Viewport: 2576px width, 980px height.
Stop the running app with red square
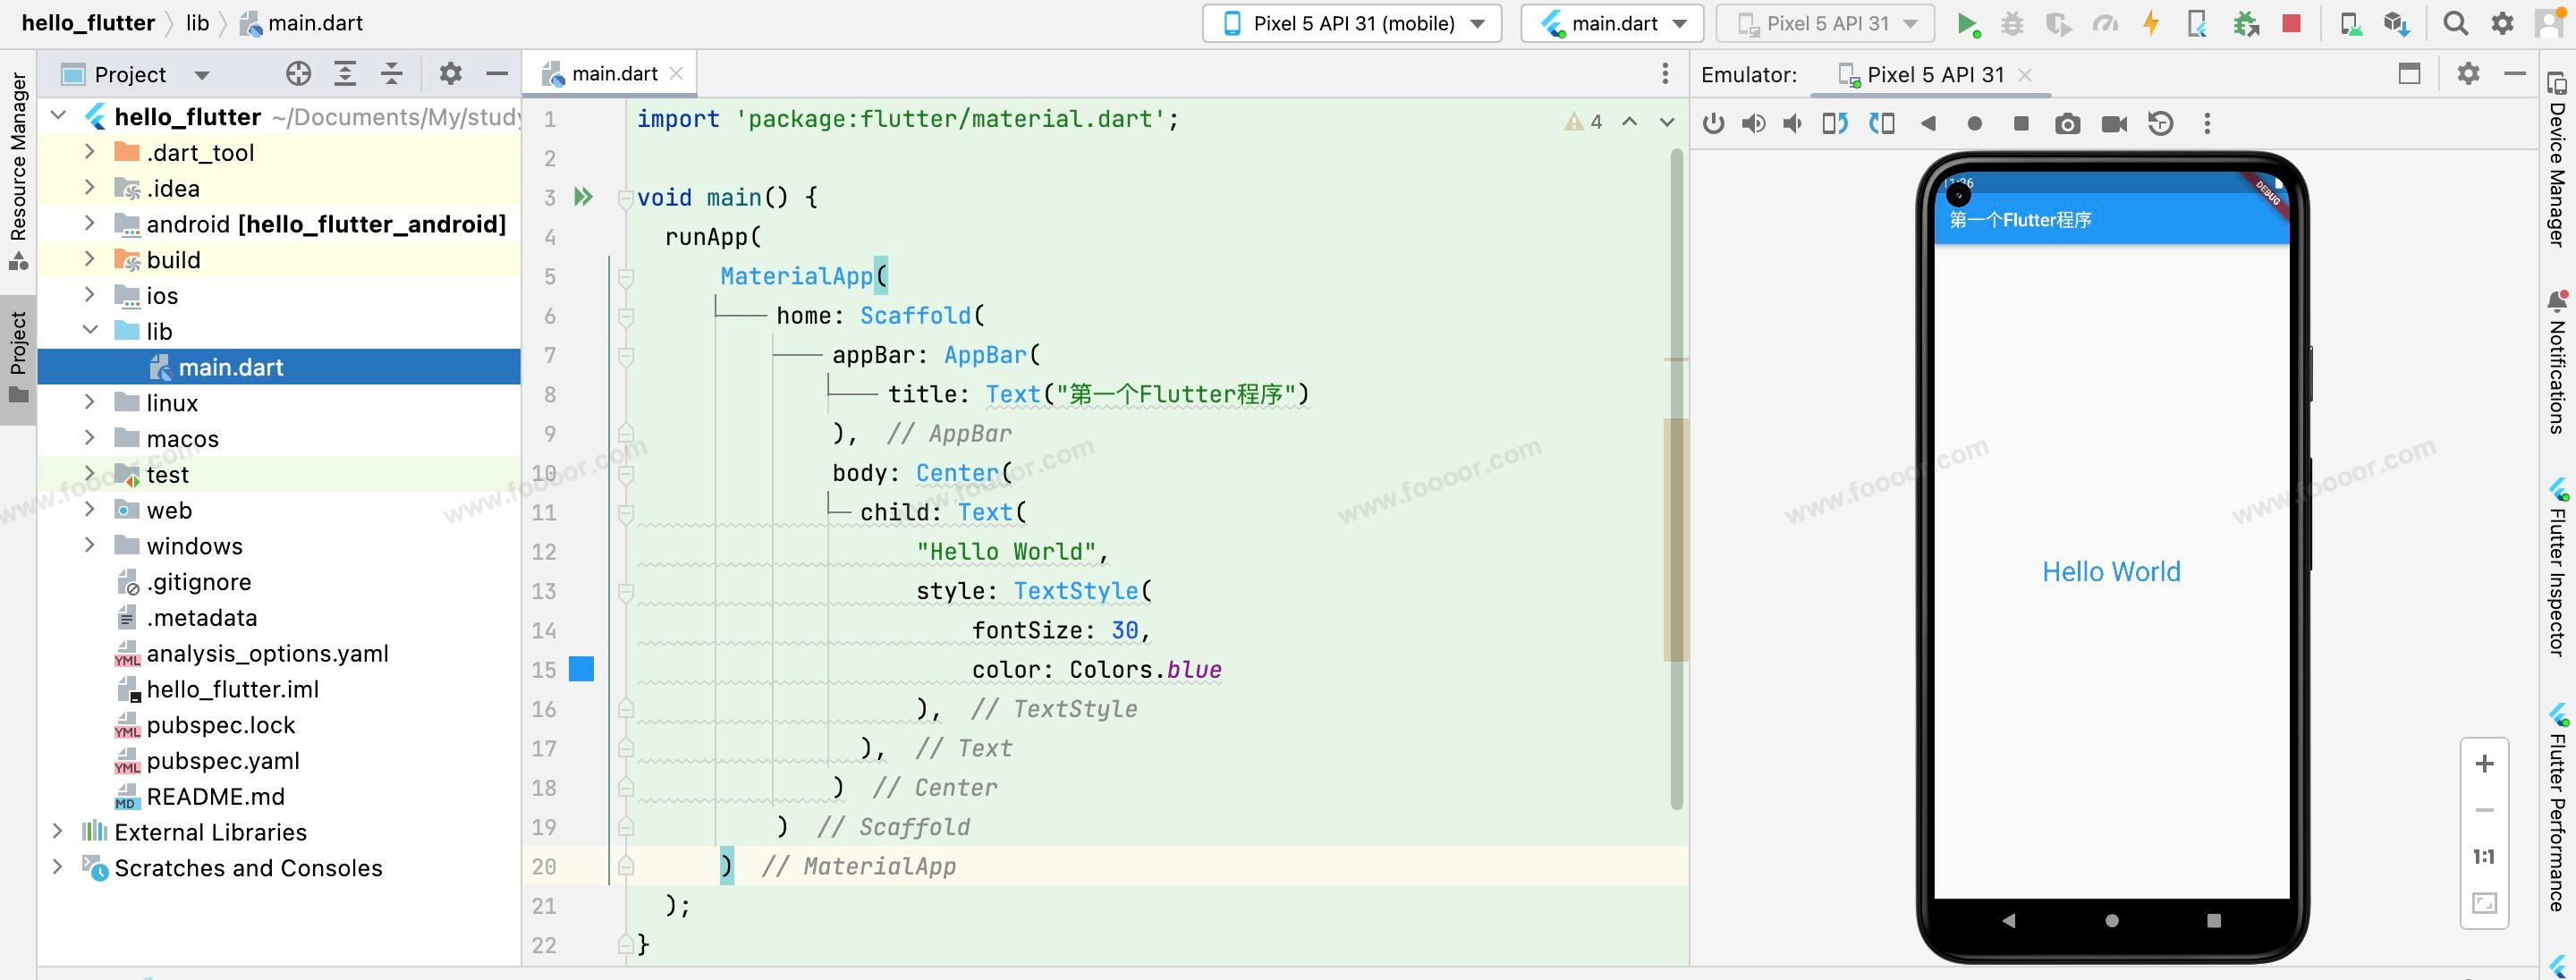click(2291, 23)
